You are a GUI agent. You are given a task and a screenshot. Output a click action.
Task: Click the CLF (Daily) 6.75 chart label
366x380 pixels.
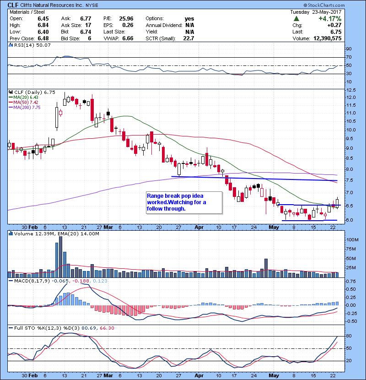coord(35,92)
